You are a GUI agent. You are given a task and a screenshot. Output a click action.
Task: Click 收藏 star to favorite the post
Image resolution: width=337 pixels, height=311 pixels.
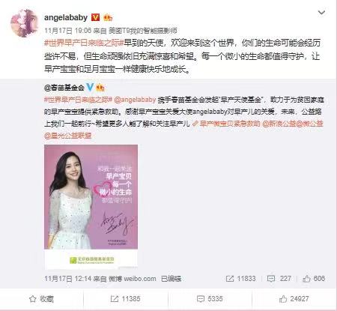pos(41,299)
